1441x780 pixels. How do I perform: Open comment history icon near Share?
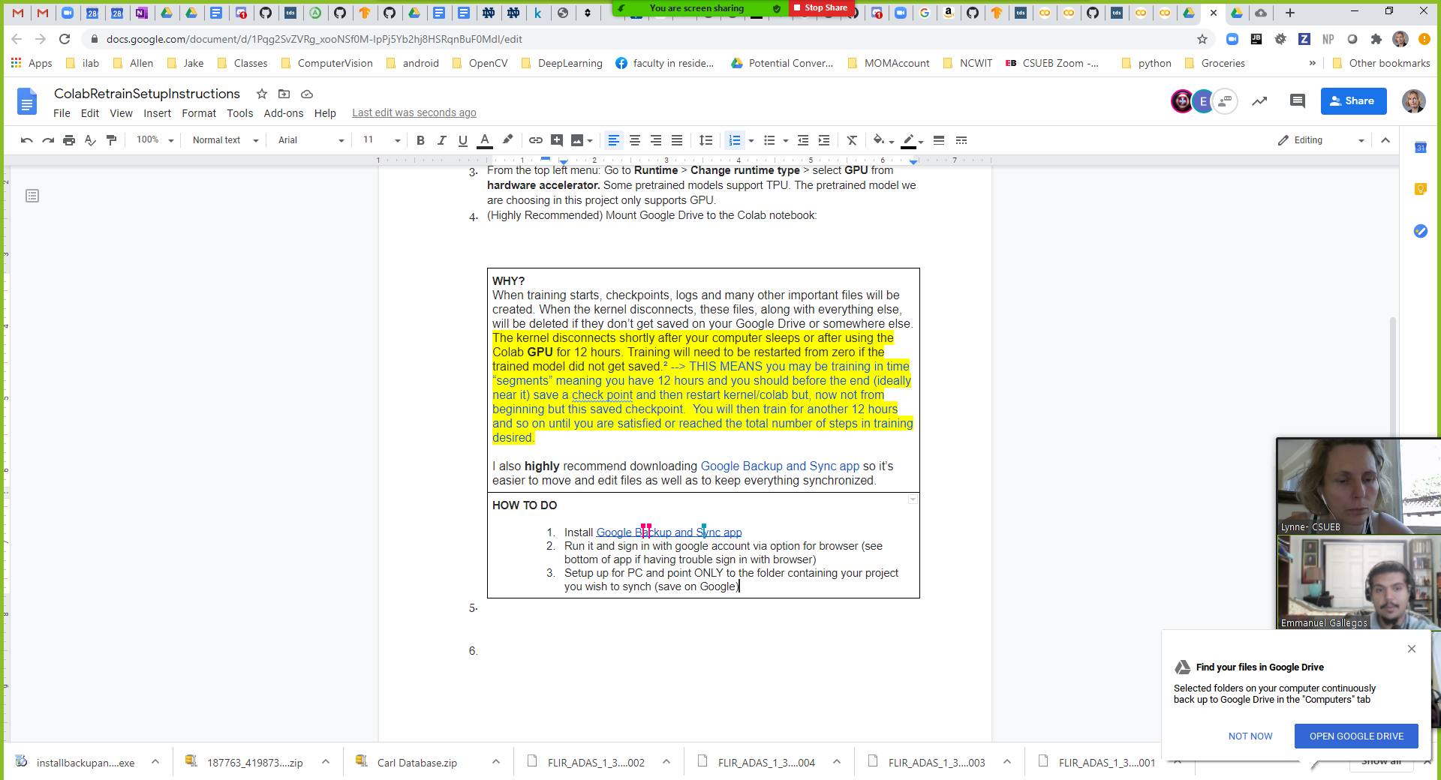pyautogui.click(x=1297, y=101)
